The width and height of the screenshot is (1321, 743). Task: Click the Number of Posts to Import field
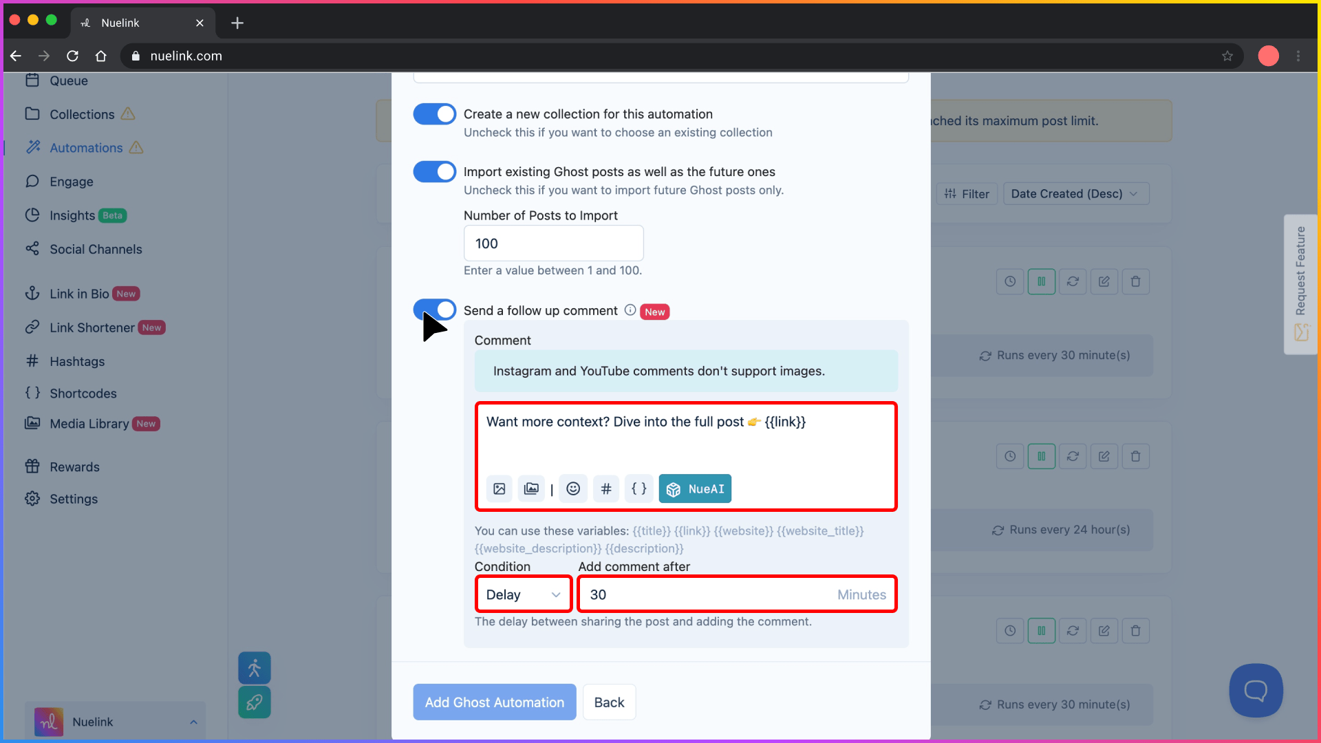[x=554, y=244]
